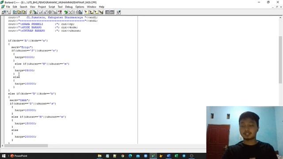The width and height of the screenshot is (283, 159).
Task: Switch to the PowerPoint taskbar item
Action: [x=19, y=156]
